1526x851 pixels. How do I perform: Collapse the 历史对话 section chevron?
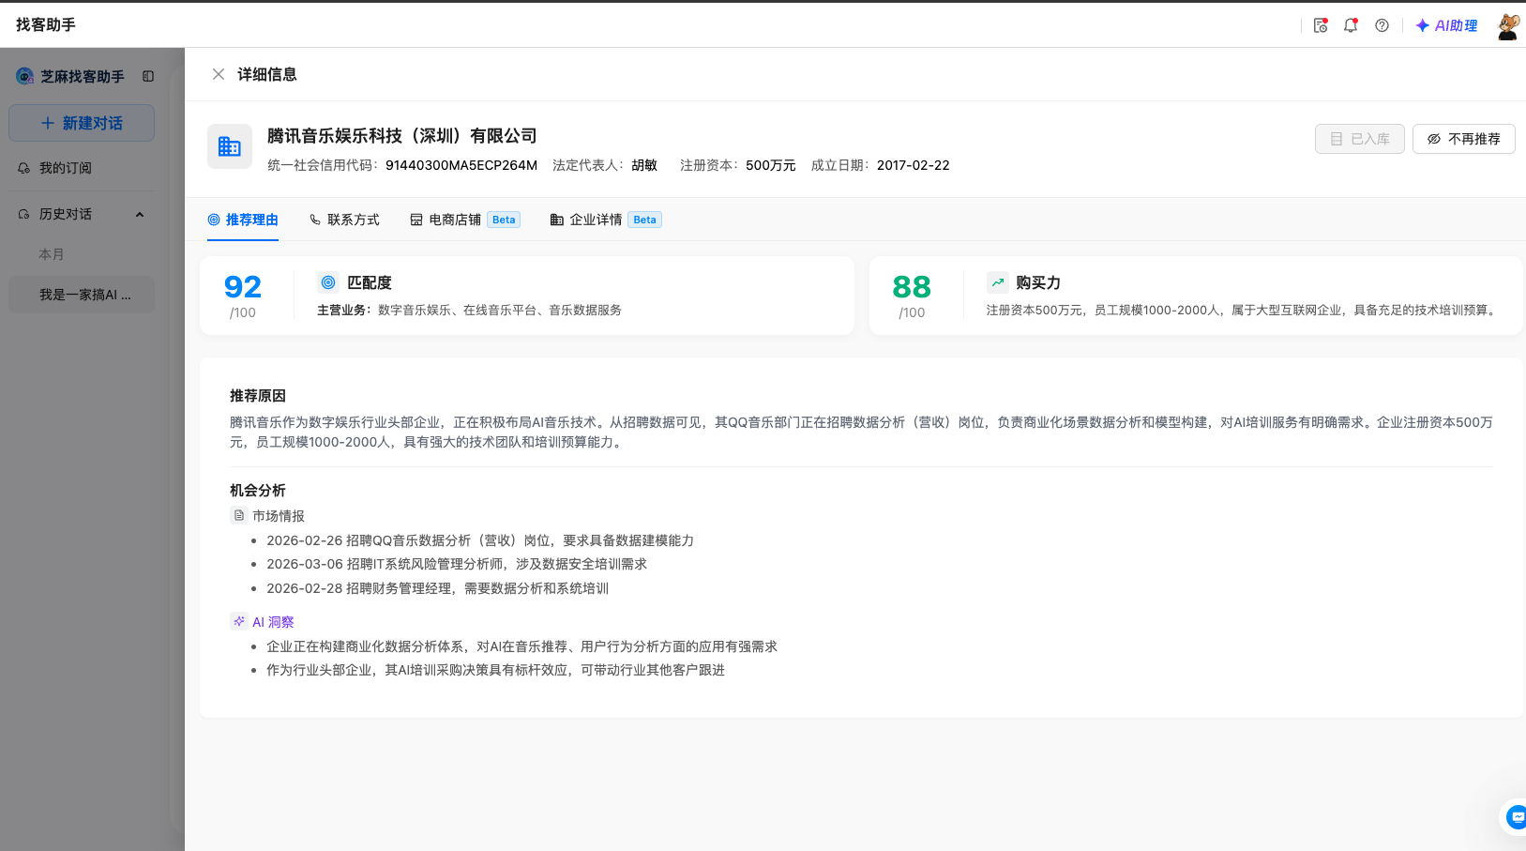140,214
